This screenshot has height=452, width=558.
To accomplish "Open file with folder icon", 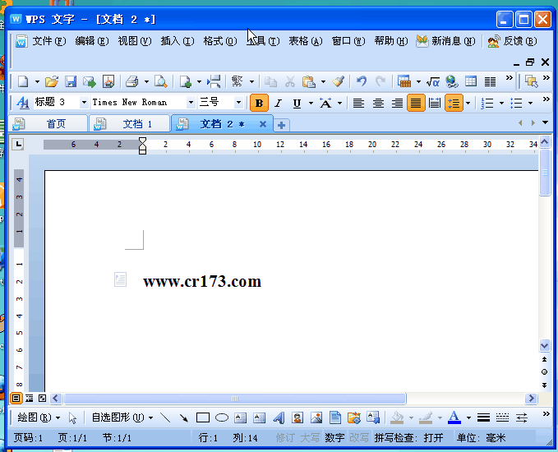I will pyautogui.click(x=52, y=81).
